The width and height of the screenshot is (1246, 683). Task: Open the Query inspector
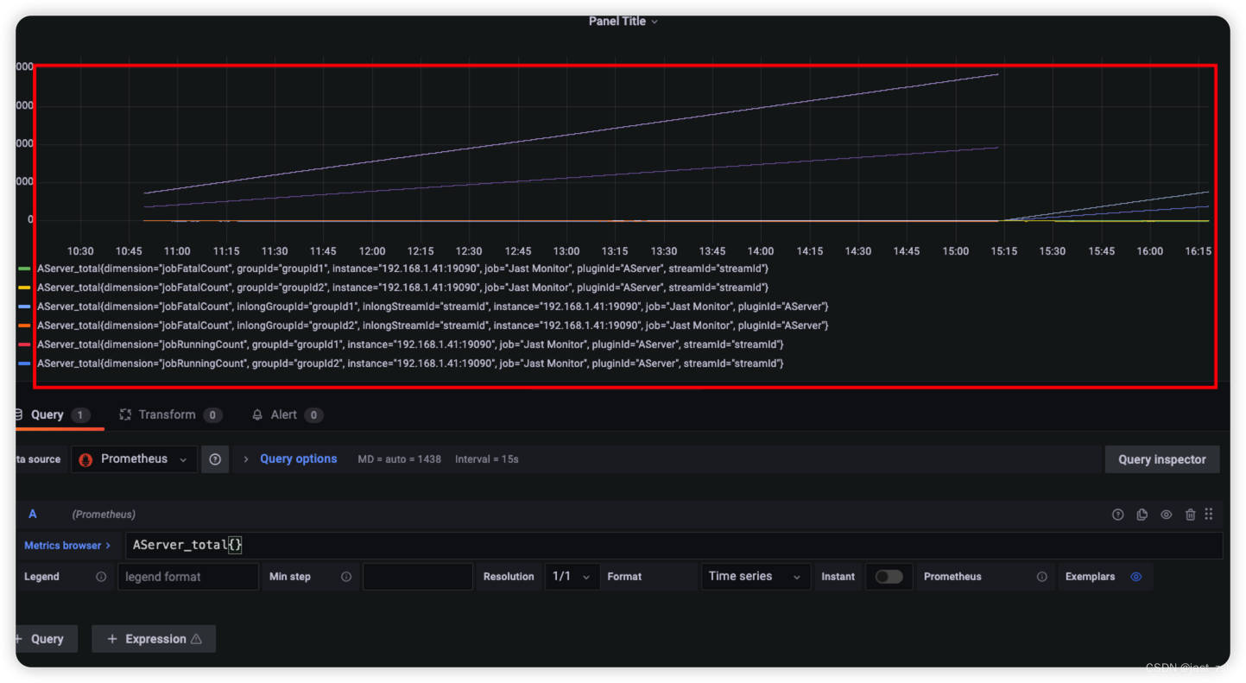(1161, 459)
